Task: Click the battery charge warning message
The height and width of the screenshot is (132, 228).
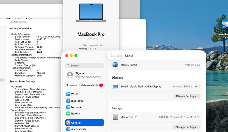Action: pos(38,58)
